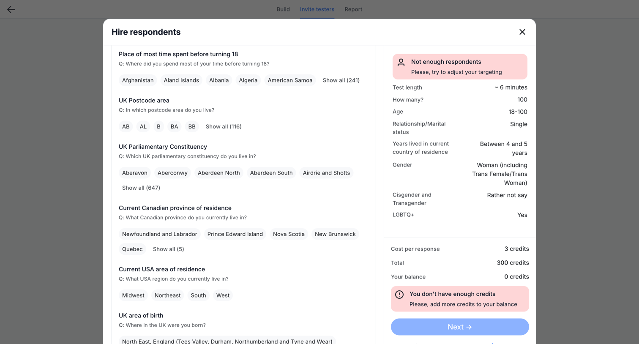
Task: Click the back arrow icon
Action: pyautogui.click(x=11, y=9)
